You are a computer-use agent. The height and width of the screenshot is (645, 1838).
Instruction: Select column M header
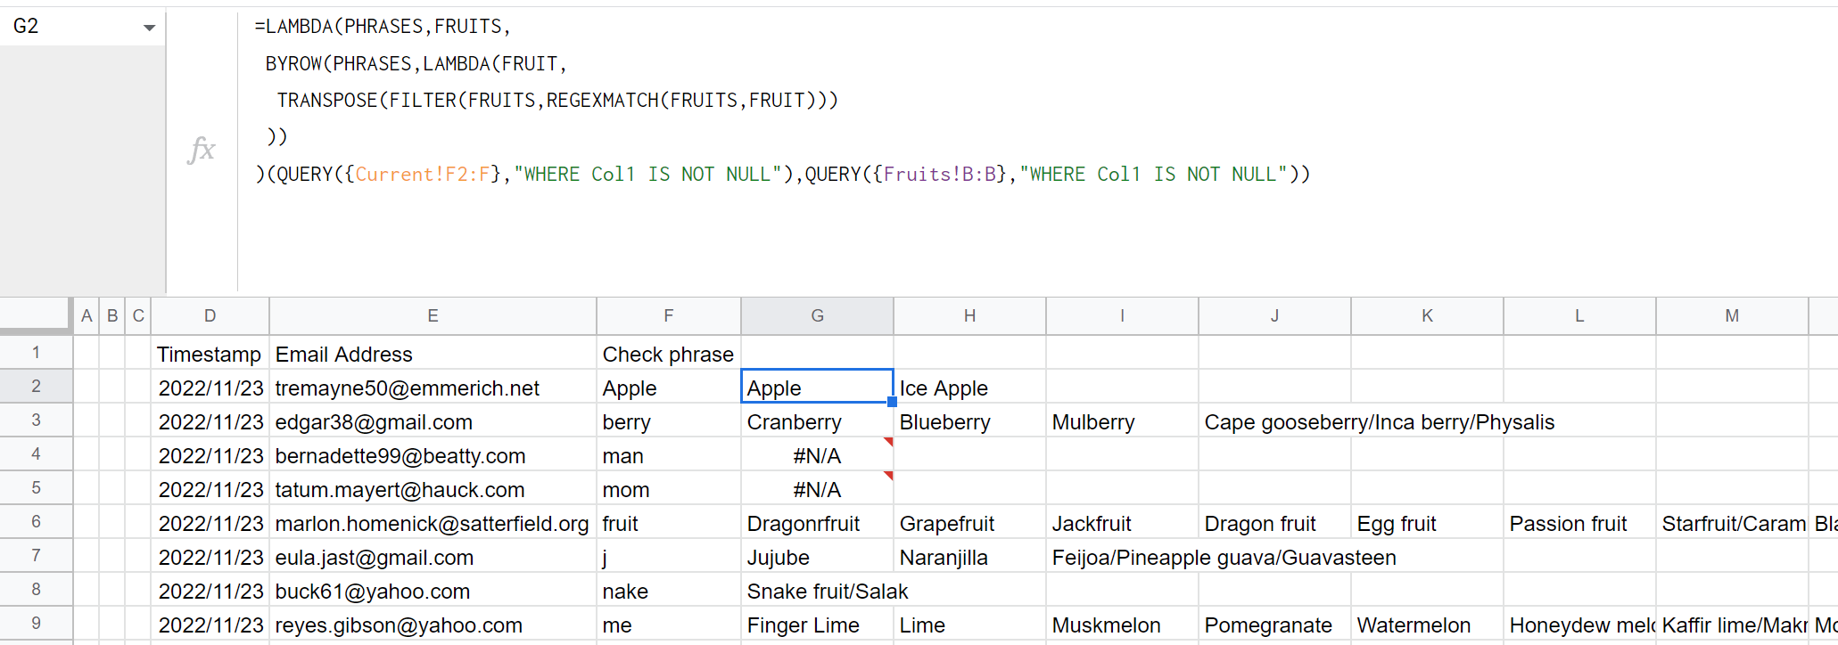point(1731,315)
